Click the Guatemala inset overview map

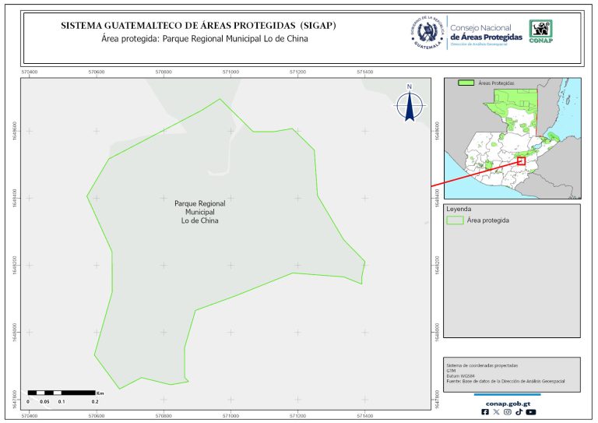click(512, 136)
